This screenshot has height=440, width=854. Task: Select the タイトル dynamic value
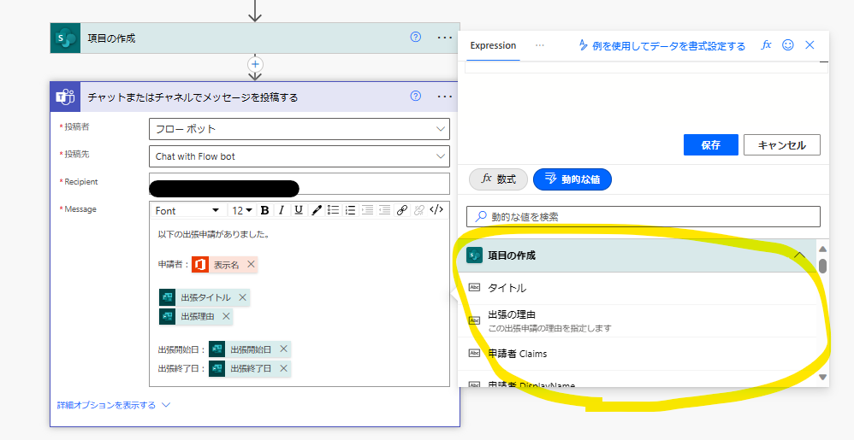click(637, 288)
